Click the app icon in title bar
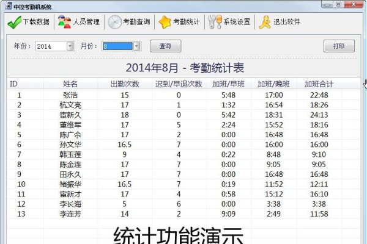This screenshot has width=367, height=244. (9, 6)
